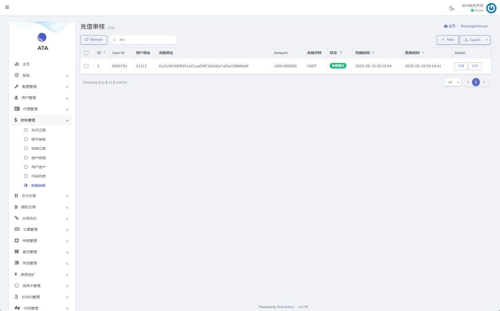The width and height of the screenshot is (500, 311).
Task: Sort the list by 更新时间 arrow icon
Action: (423, 53)
